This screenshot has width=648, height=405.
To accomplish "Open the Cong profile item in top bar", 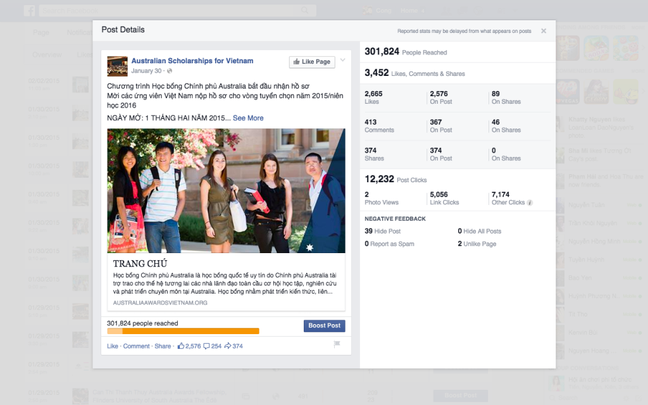I will pyautogui.click(x=378, y=10).
